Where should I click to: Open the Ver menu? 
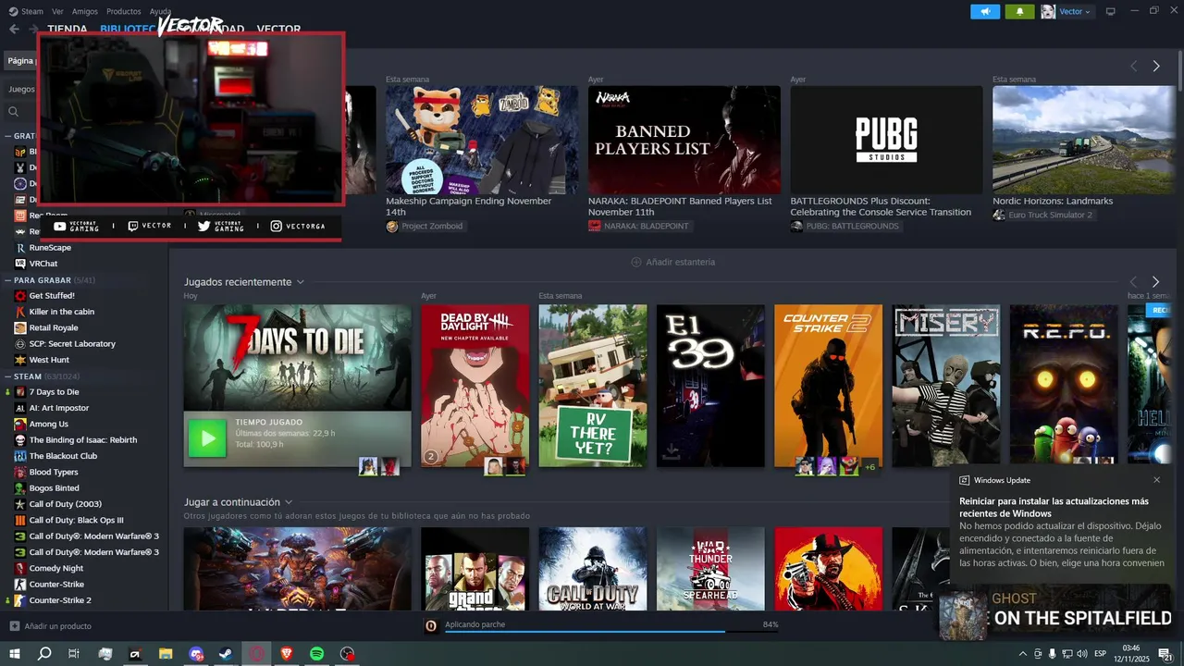57,11
